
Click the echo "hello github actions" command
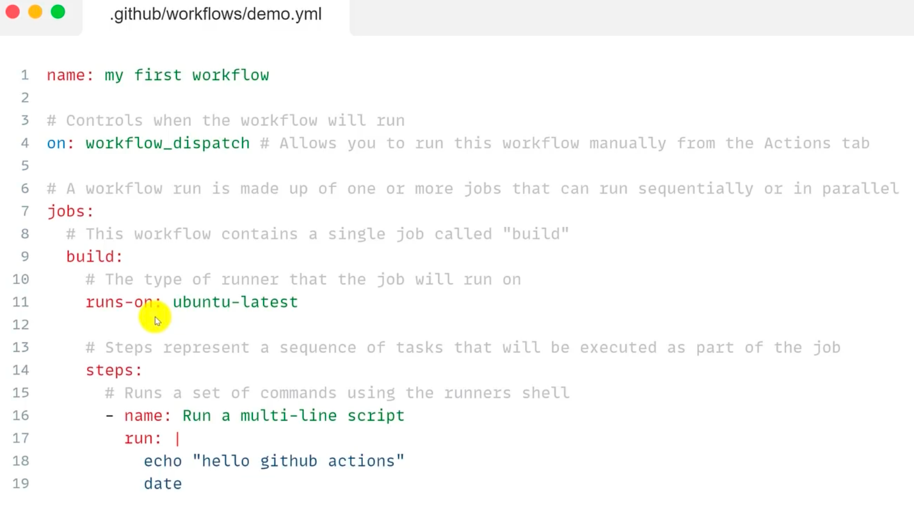(274, 461)
